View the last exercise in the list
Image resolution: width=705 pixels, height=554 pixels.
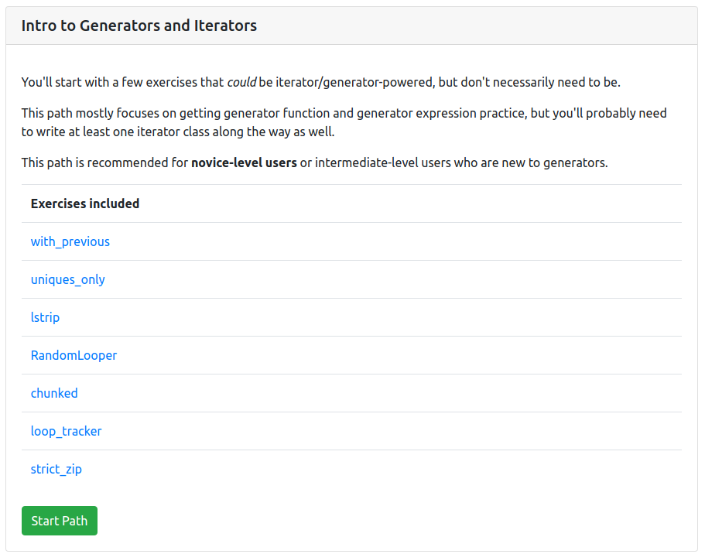[x=56, y=469]
